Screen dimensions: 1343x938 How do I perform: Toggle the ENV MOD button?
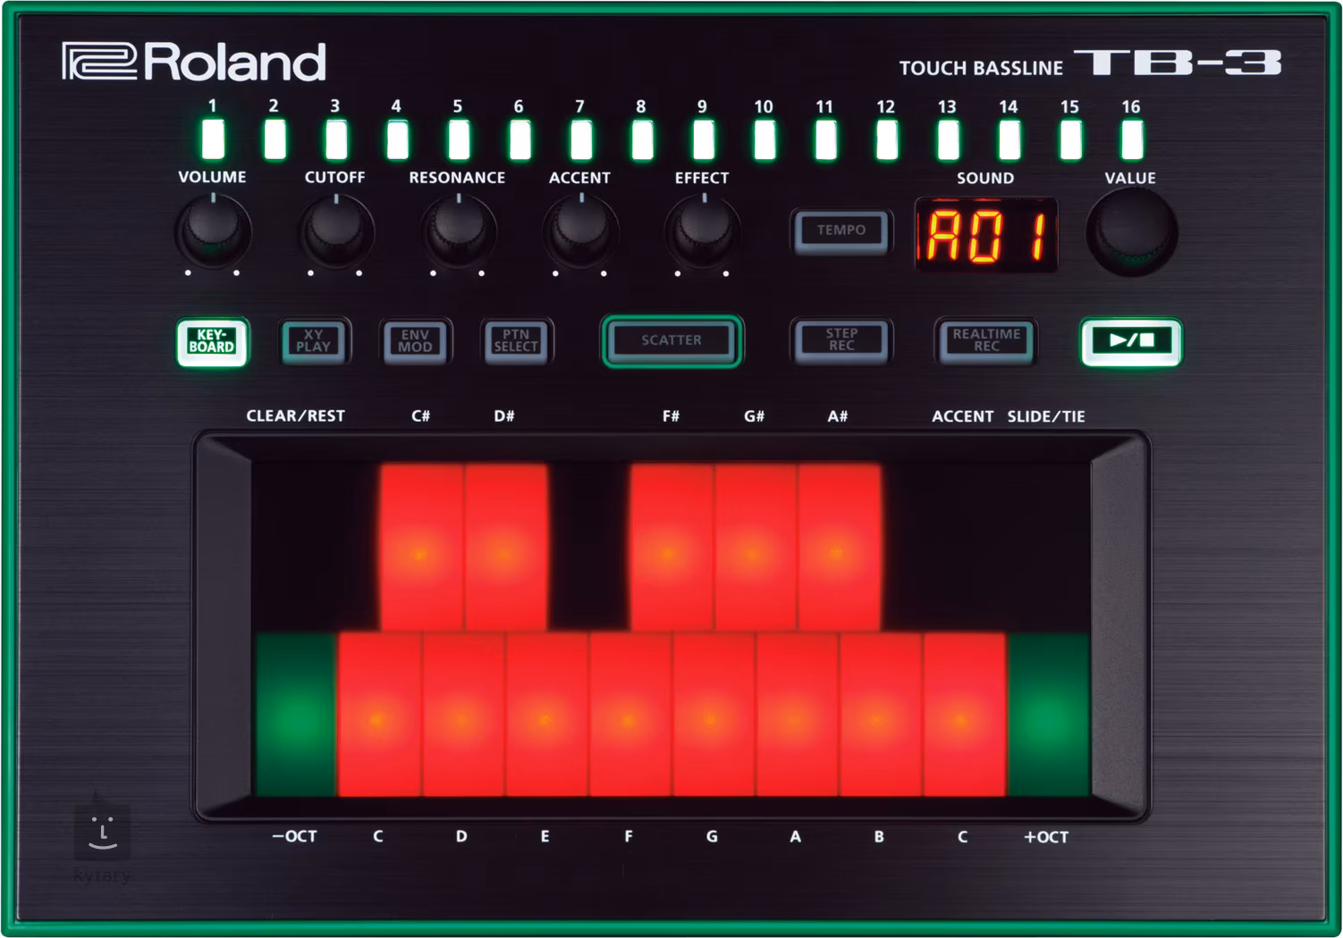pos(415,341)
